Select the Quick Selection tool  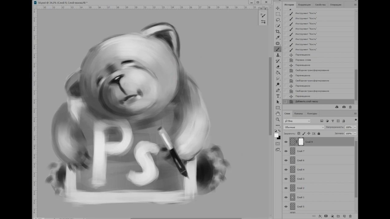click(278, 26)
